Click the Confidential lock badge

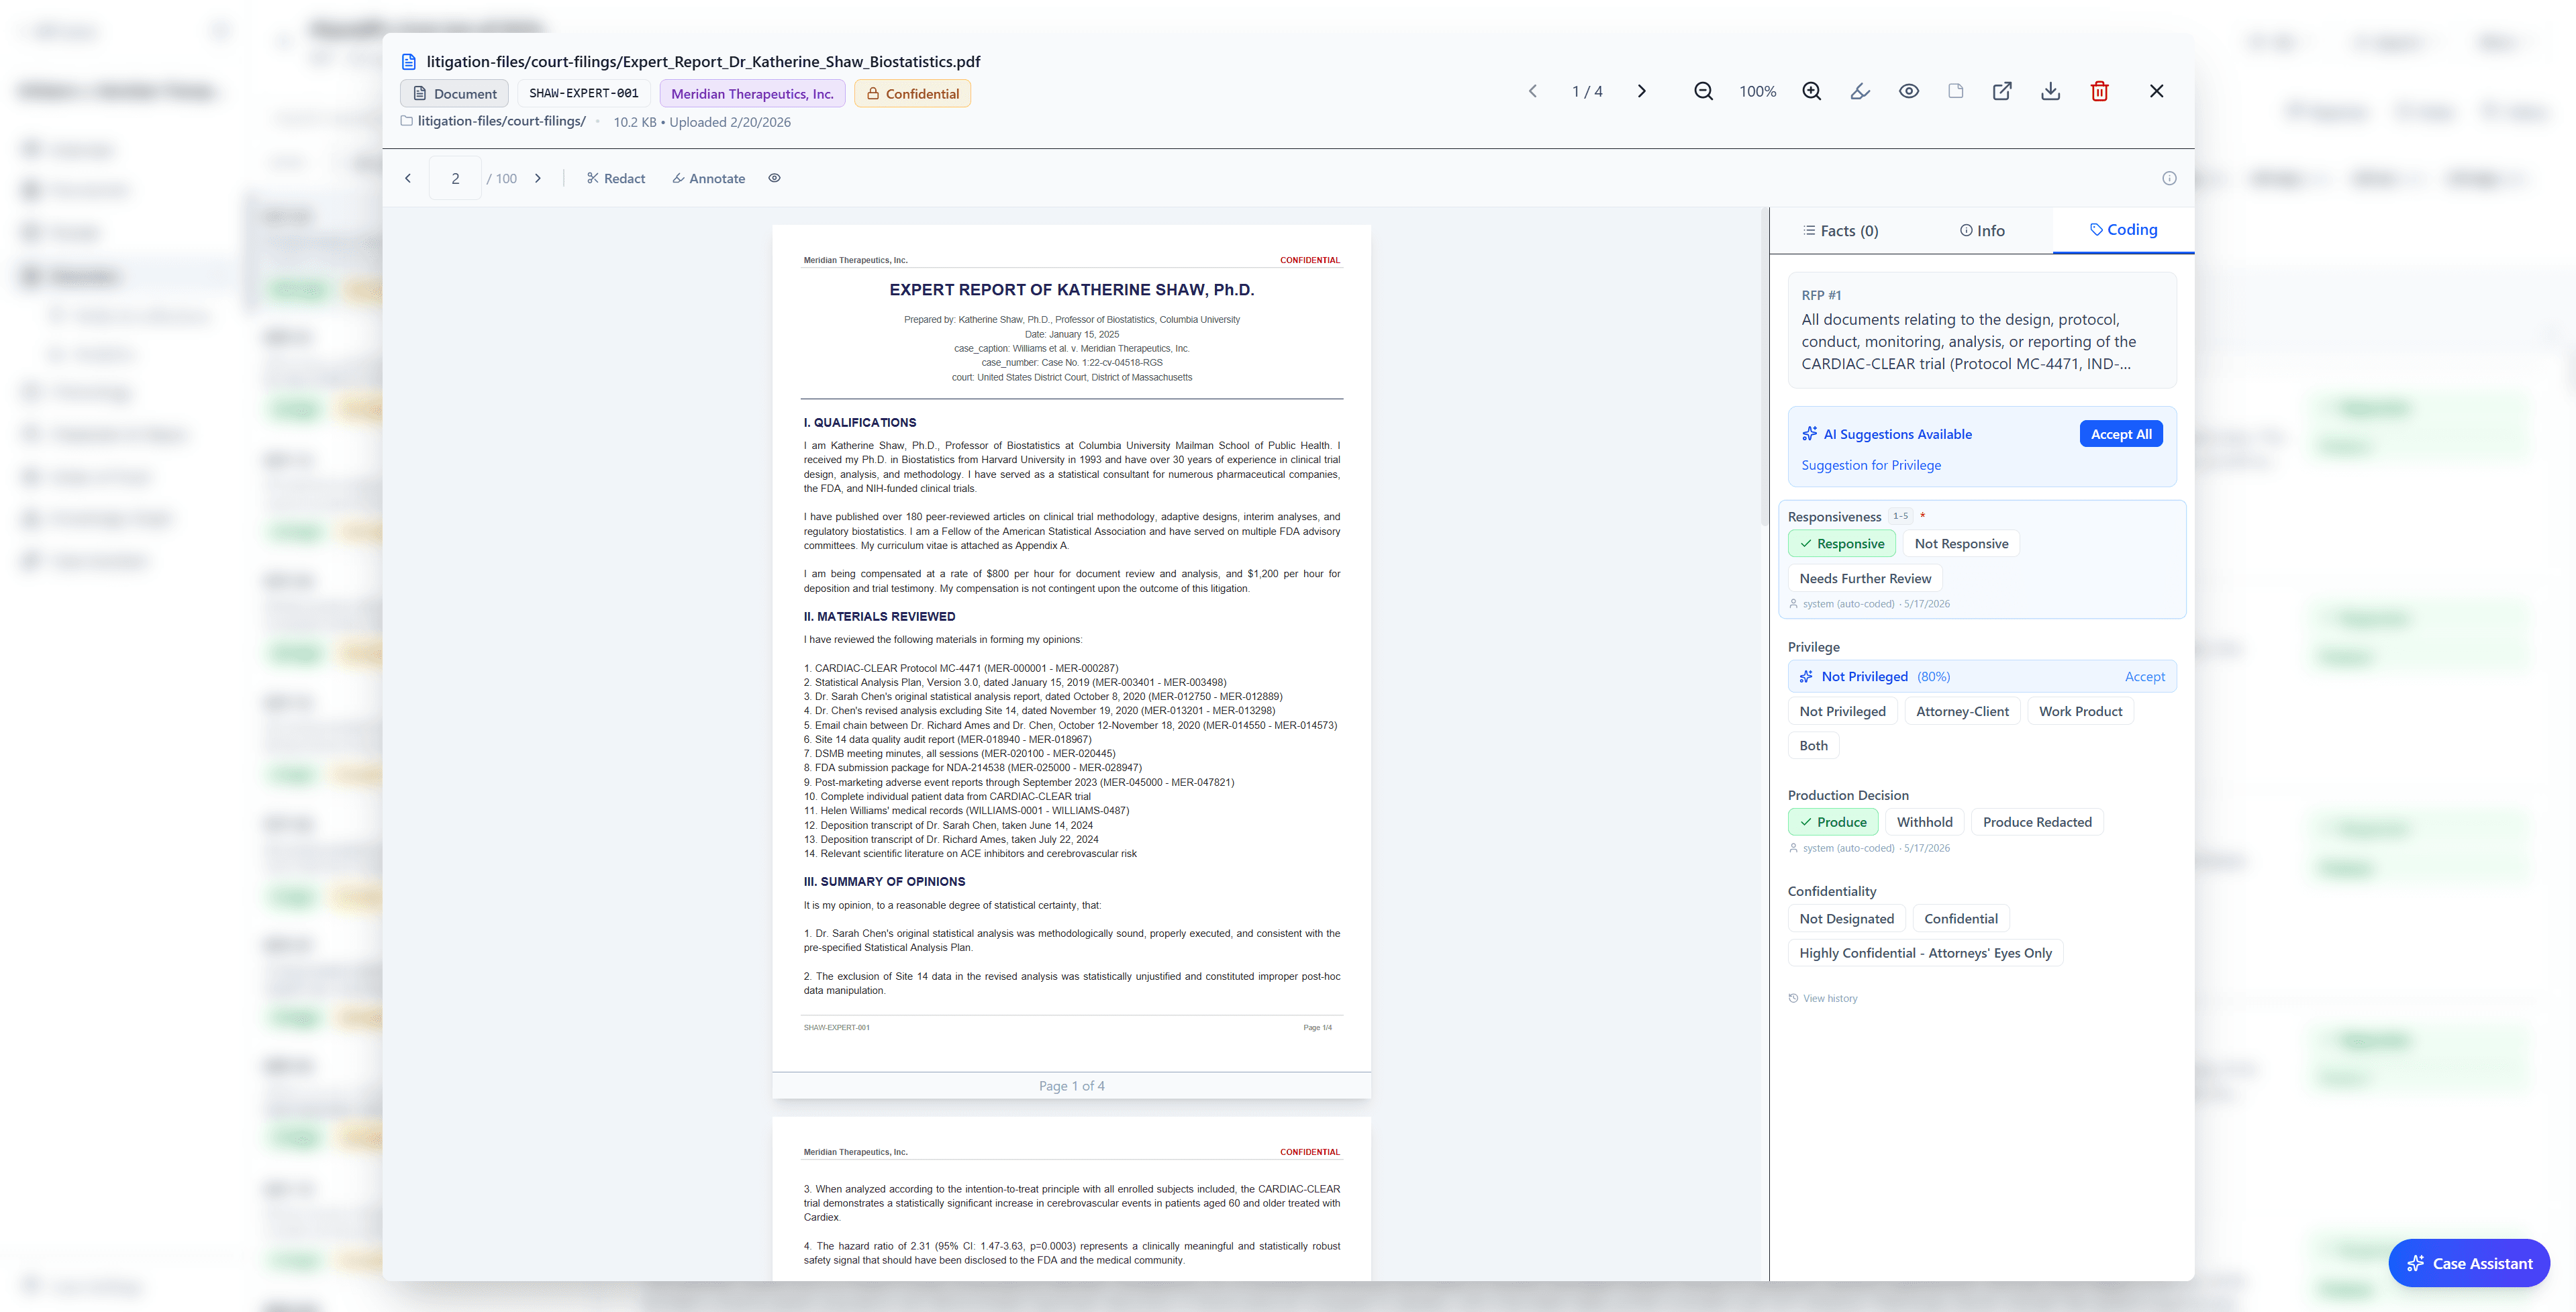(912, 94)
